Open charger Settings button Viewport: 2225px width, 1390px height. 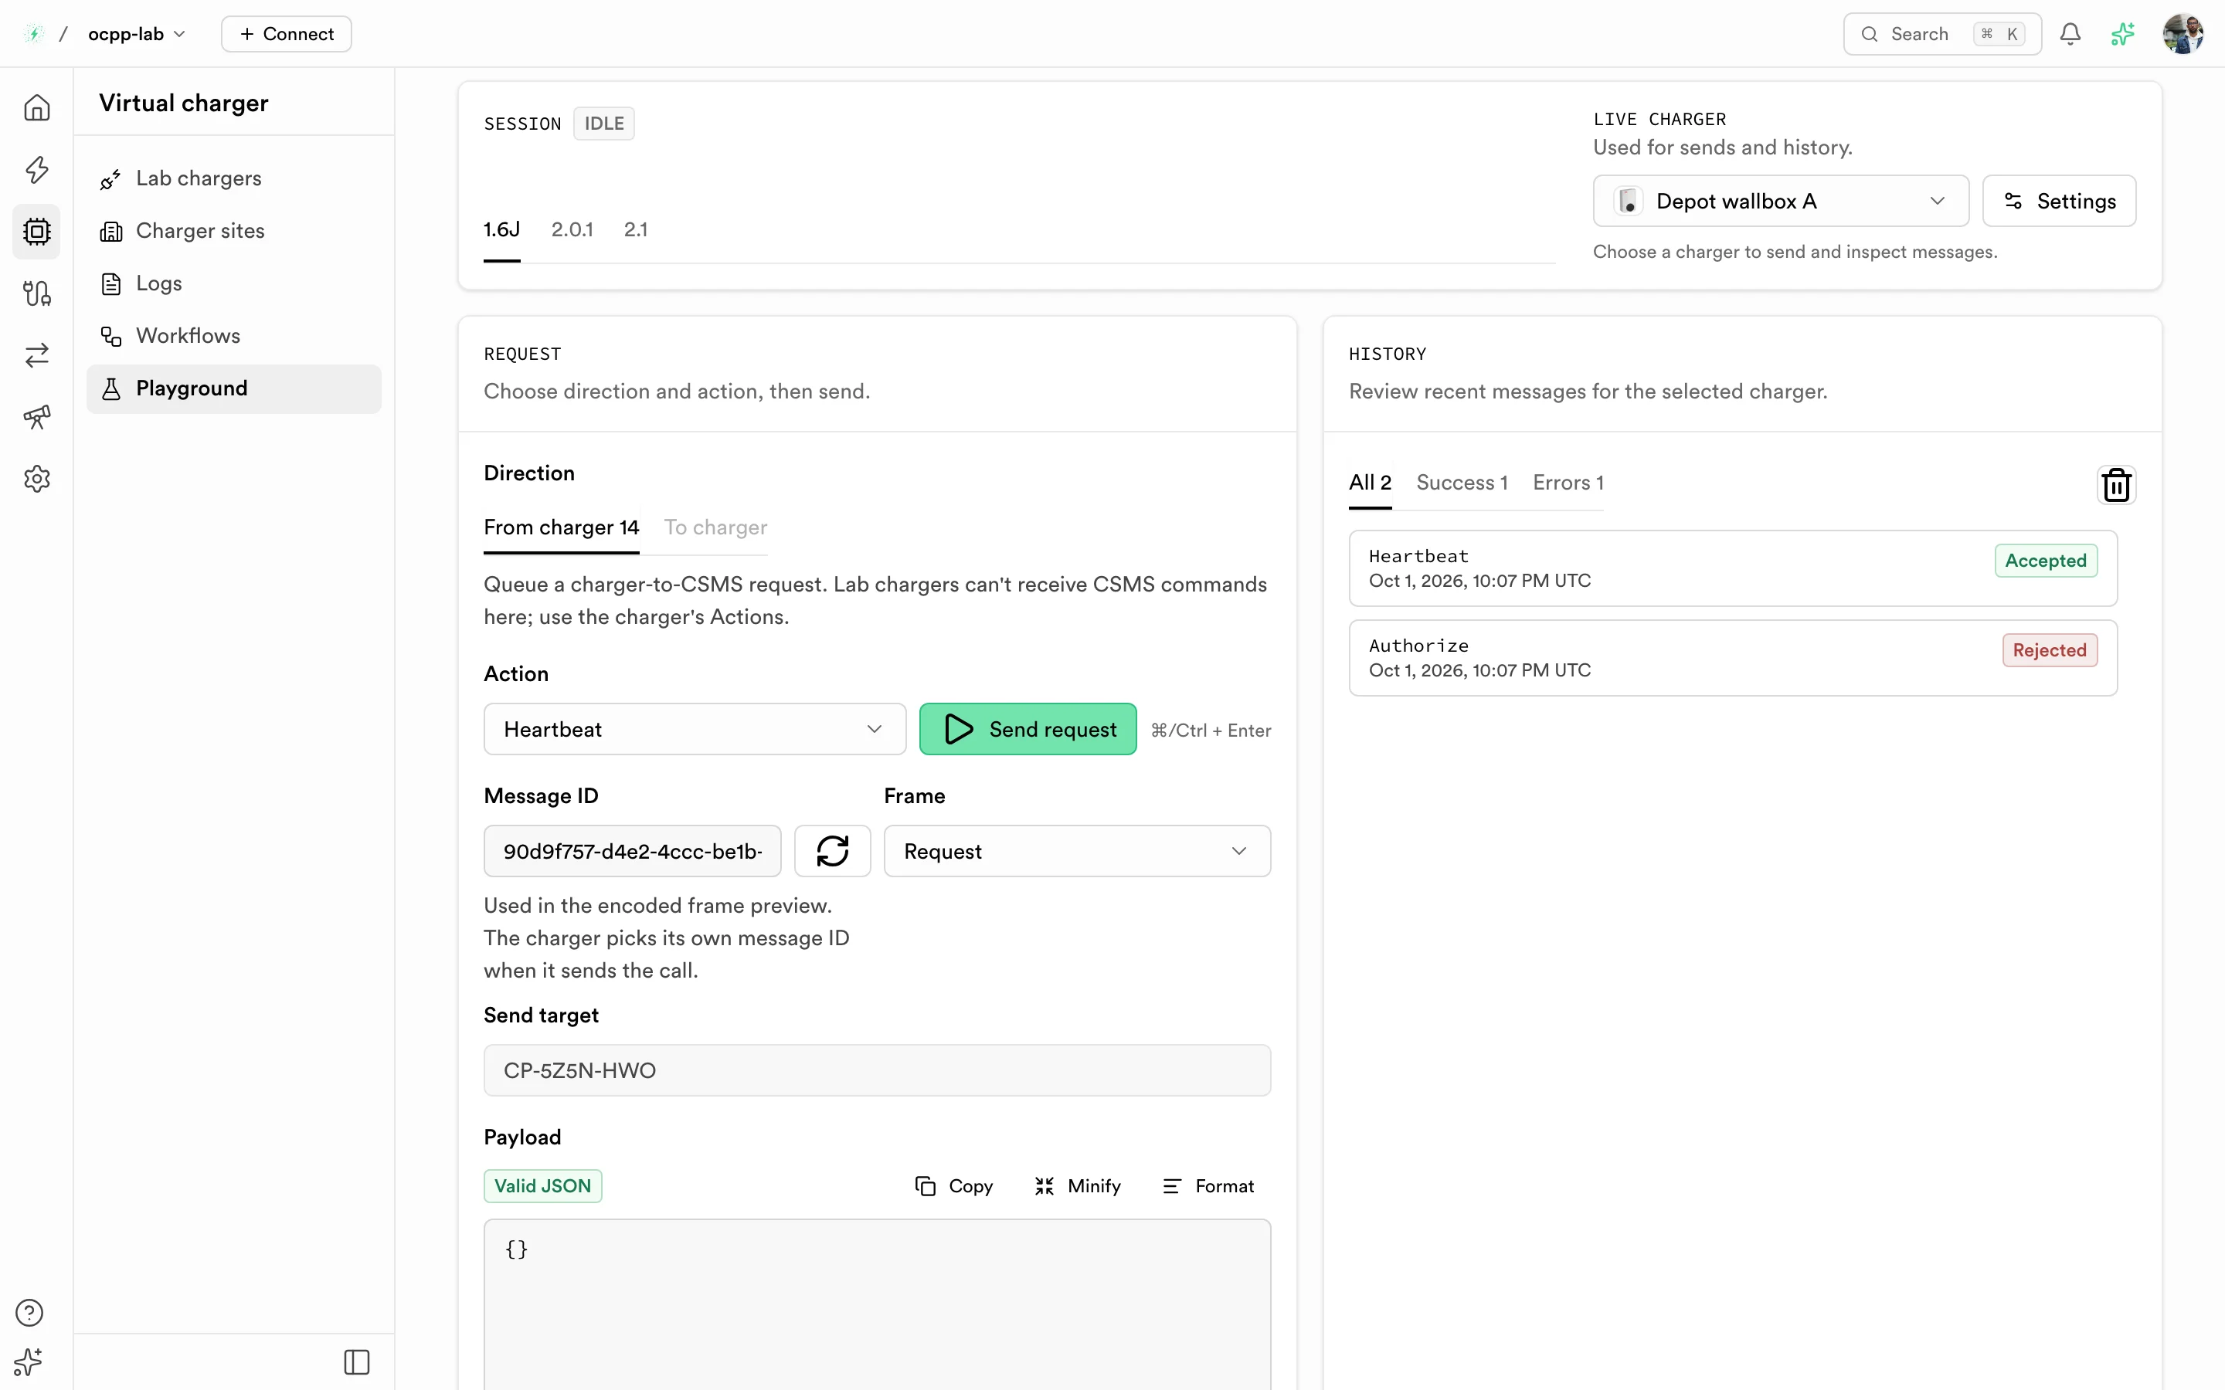pyautogui.click(x=2059, y=201)
